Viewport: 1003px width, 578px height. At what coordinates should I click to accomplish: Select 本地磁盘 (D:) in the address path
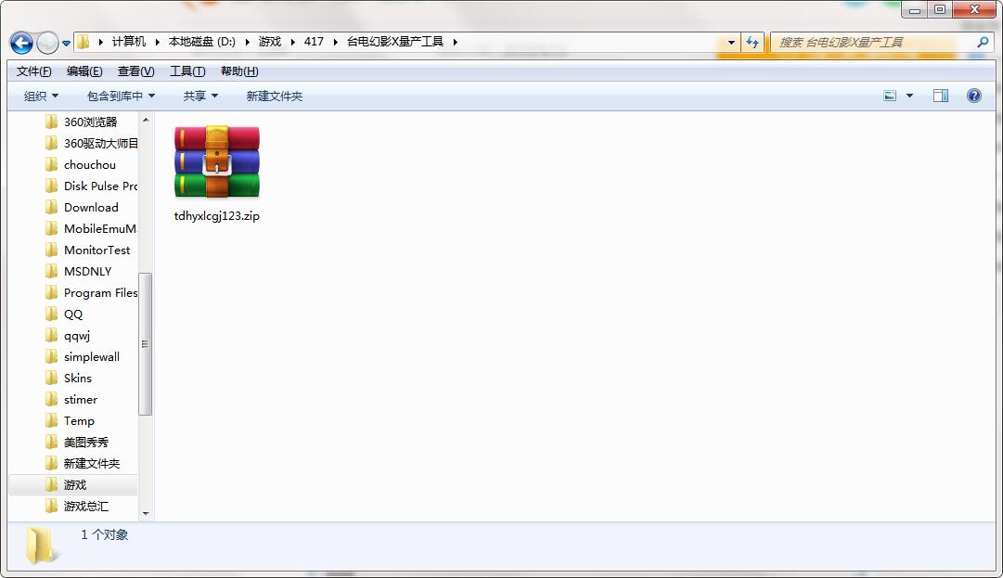[x=202, y=42]
